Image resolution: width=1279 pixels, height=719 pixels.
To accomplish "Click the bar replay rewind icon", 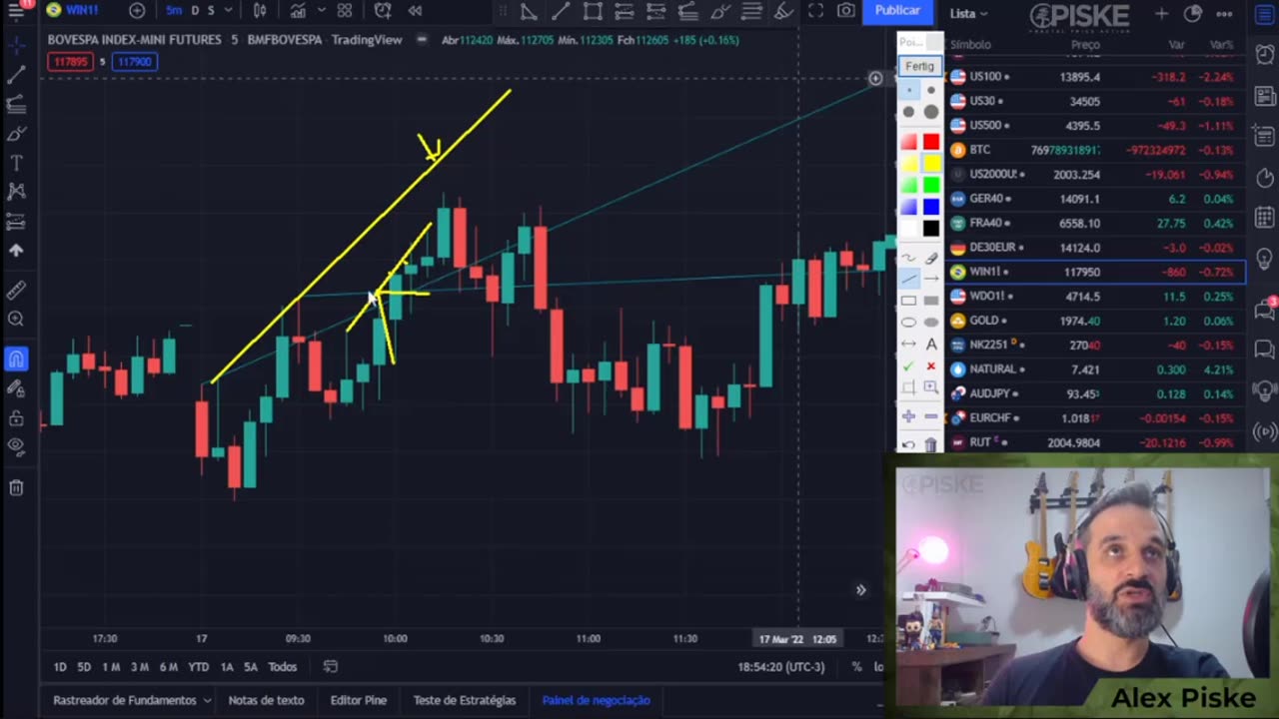I will [x=415, y=10].
